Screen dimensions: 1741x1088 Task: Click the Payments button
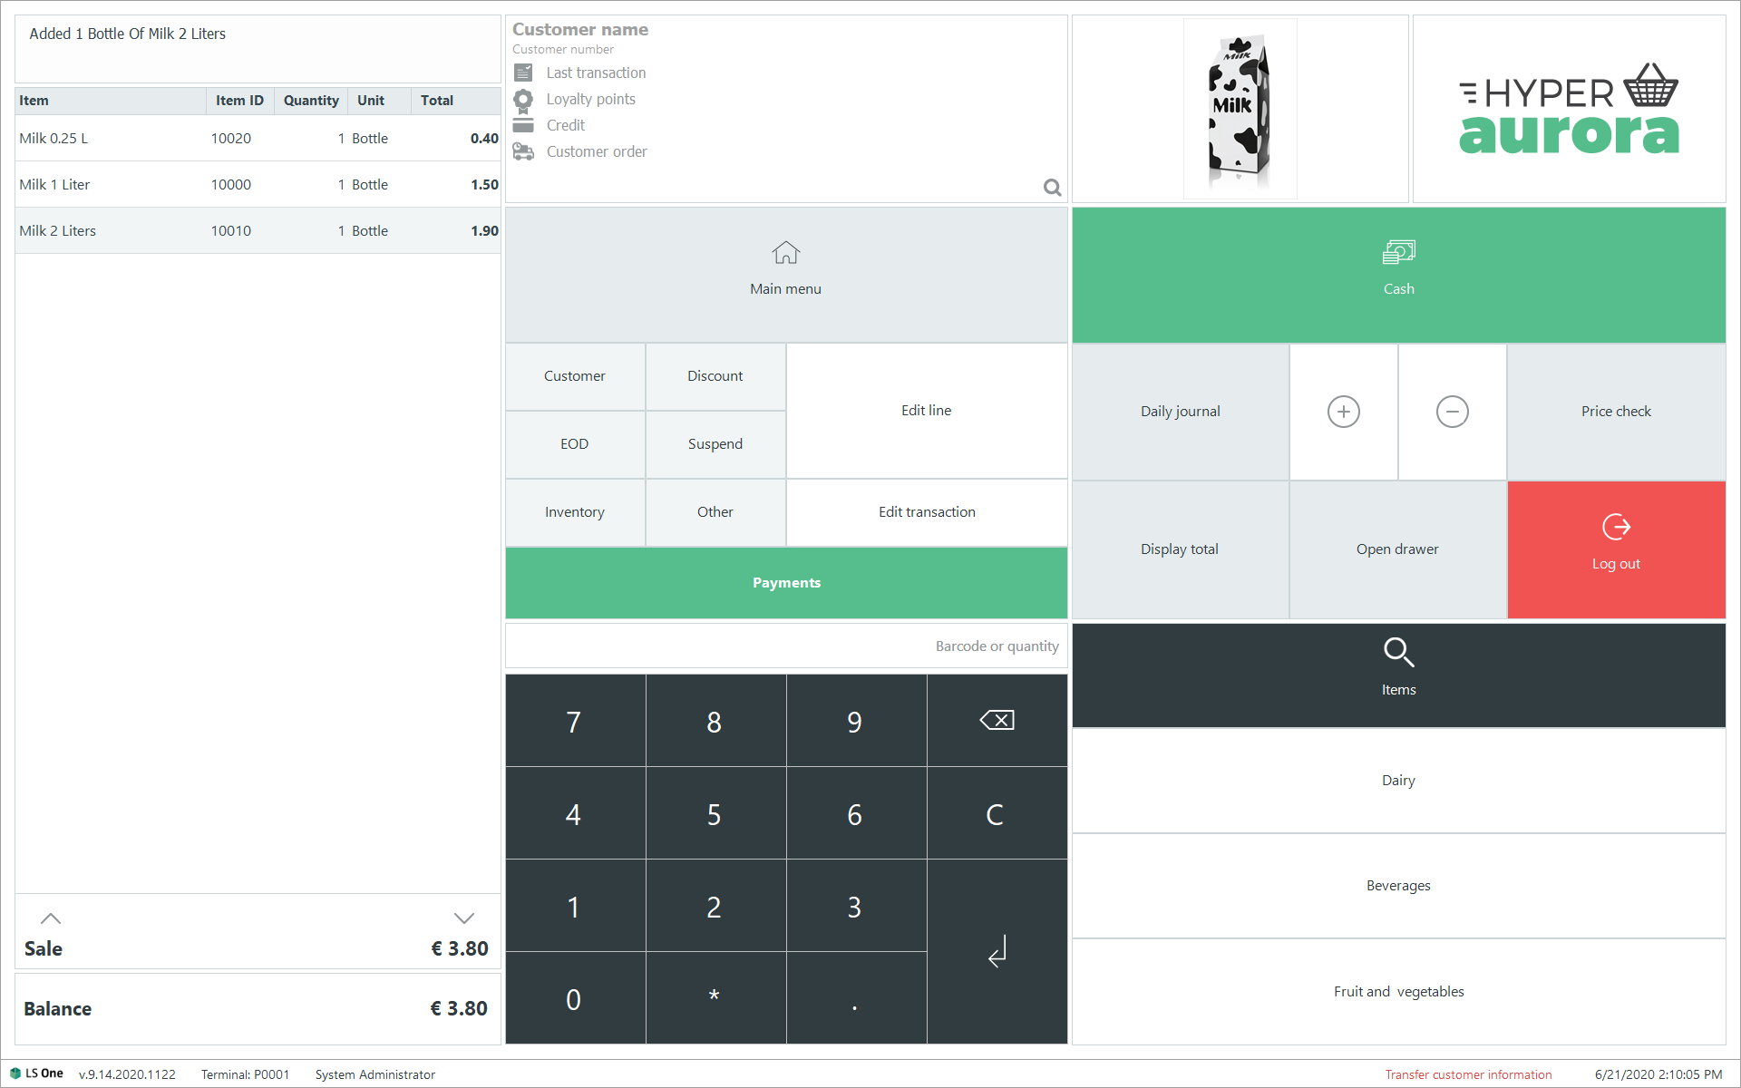click(x=786, y=583)
